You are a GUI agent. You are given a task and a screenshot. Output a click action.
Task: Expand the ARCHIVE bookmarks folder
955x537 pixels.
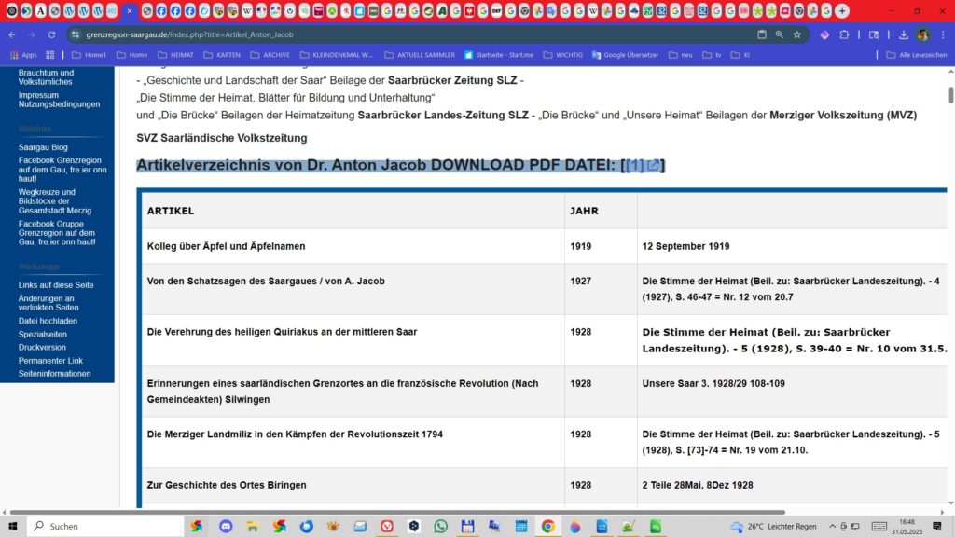click(x=270, y=55)
